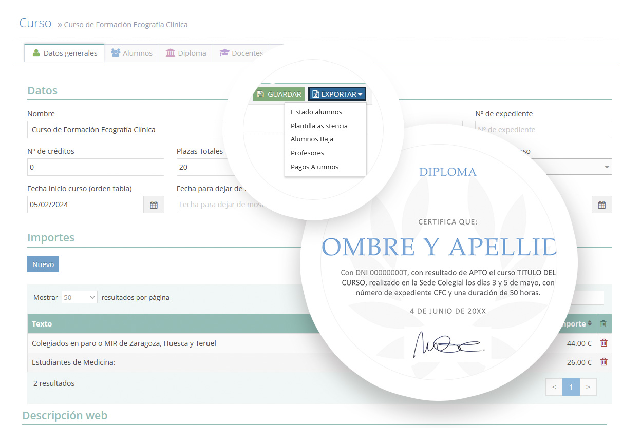Select page 1 in pagination
Image resolution: width=641 pixels, height=428 pixels.
[571, 387]
